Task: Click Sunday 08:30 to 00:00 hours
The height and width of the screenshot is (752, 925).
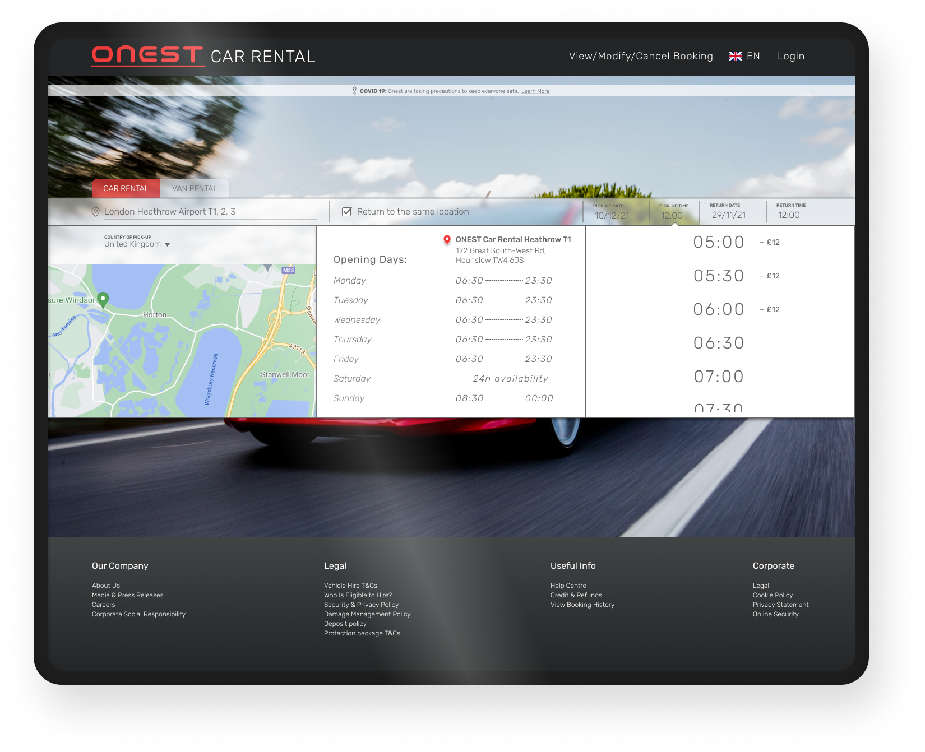Action: (x=504, y=398)
